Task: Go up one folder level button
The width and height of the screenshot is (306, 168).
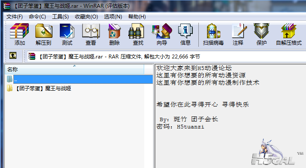Action: click(x=13, y=56)
